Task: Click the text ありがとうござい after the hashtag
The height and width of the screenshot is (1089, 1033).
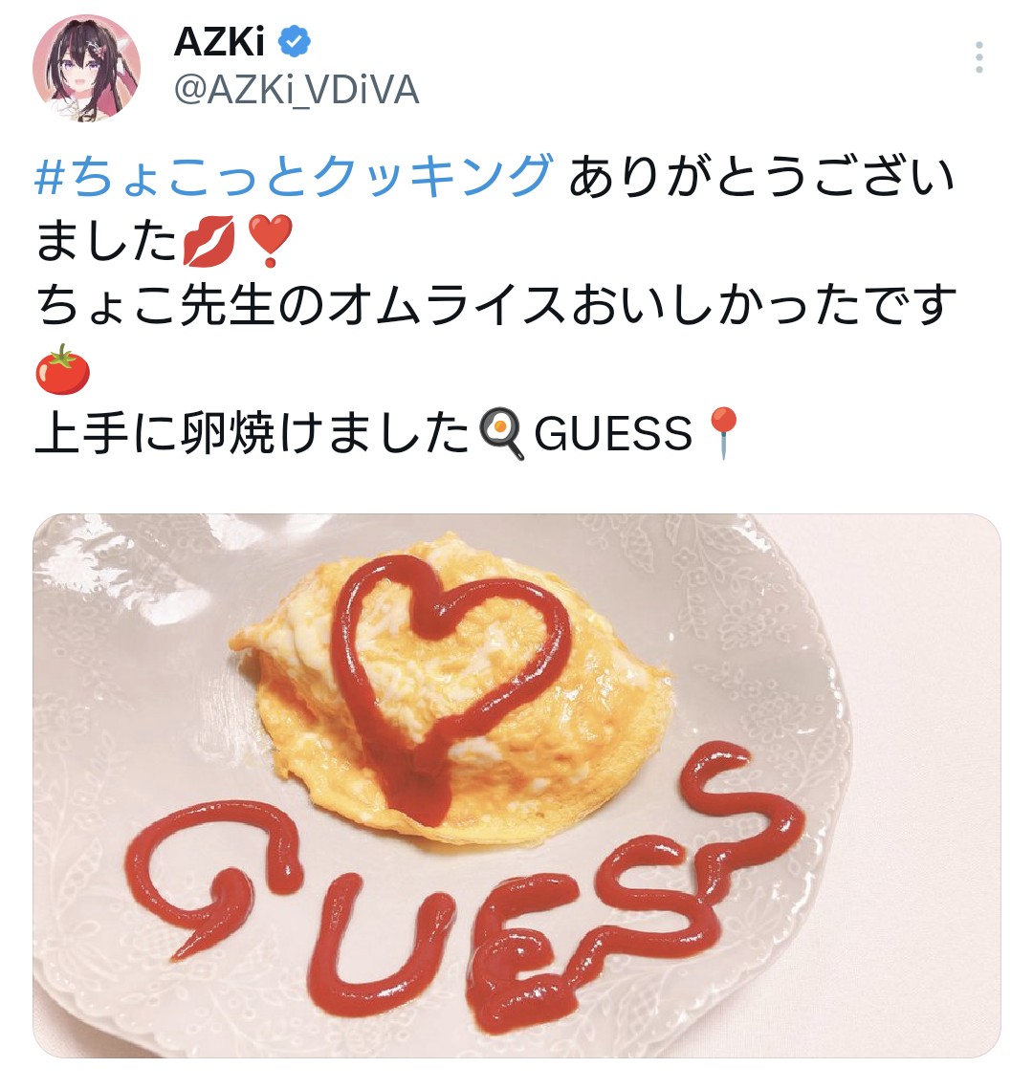Action: point(761,175)
